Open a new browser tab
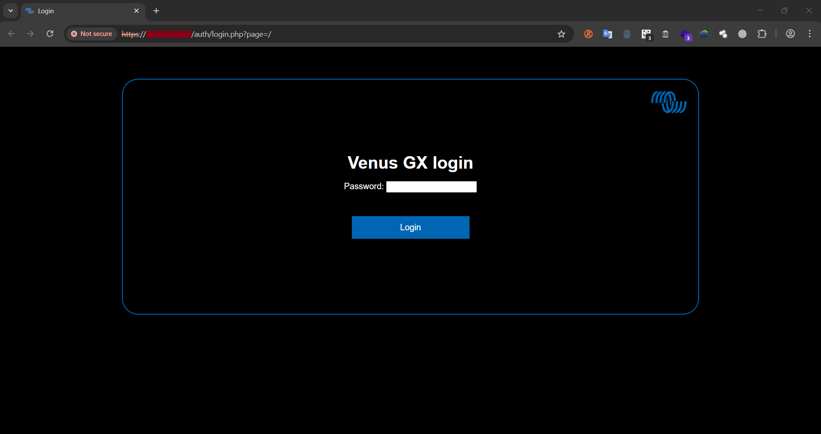This screenshot has height=434, width=821. (x=156, y=11)
